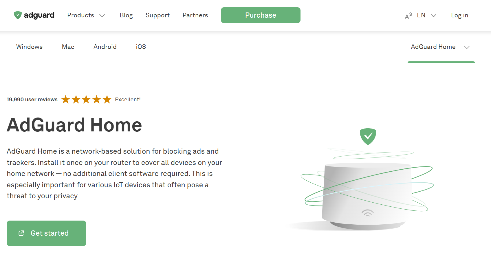Open the Log in page
The image size is (491, 264).
[x=459, y=15]
